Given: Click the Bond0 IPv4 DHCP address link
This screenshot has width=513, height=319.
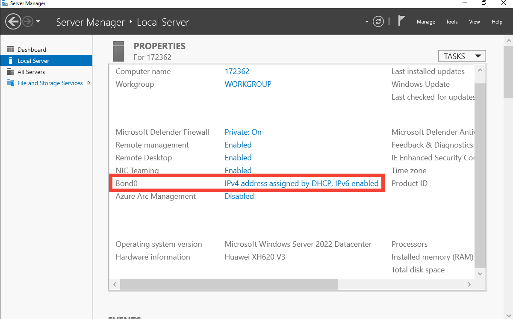Looking at the screenshot, I should 302,183.
